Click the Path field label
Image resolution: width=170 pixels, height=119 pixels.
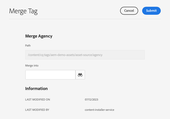click(x=28, y=45)
